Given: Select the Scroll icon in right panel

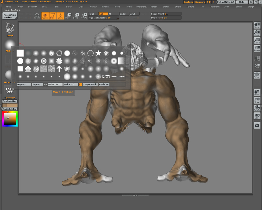Looking at the screenshot, I should [257, 25].
